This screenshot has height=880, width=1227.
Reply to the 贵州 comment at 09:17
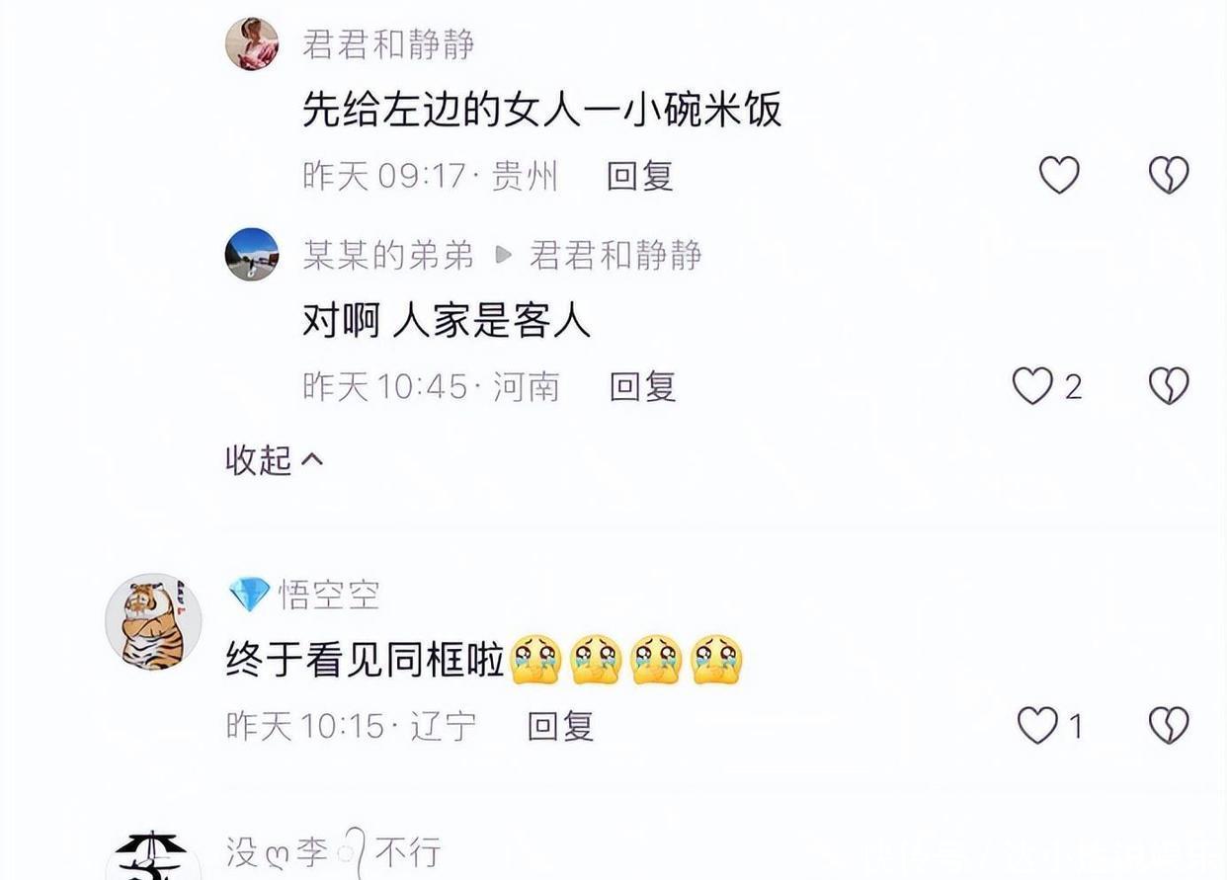[x=639, y=176]
